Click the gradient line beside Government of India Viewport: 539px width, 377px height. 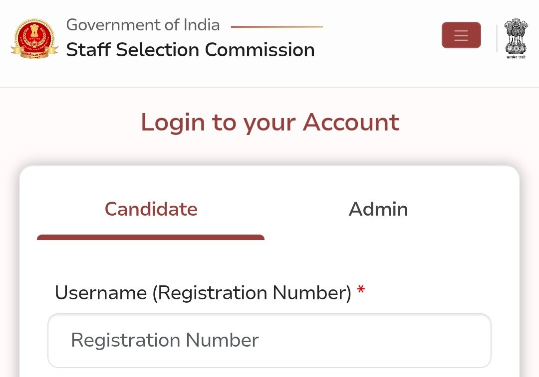pyautogui.click(x=277, y=27)
